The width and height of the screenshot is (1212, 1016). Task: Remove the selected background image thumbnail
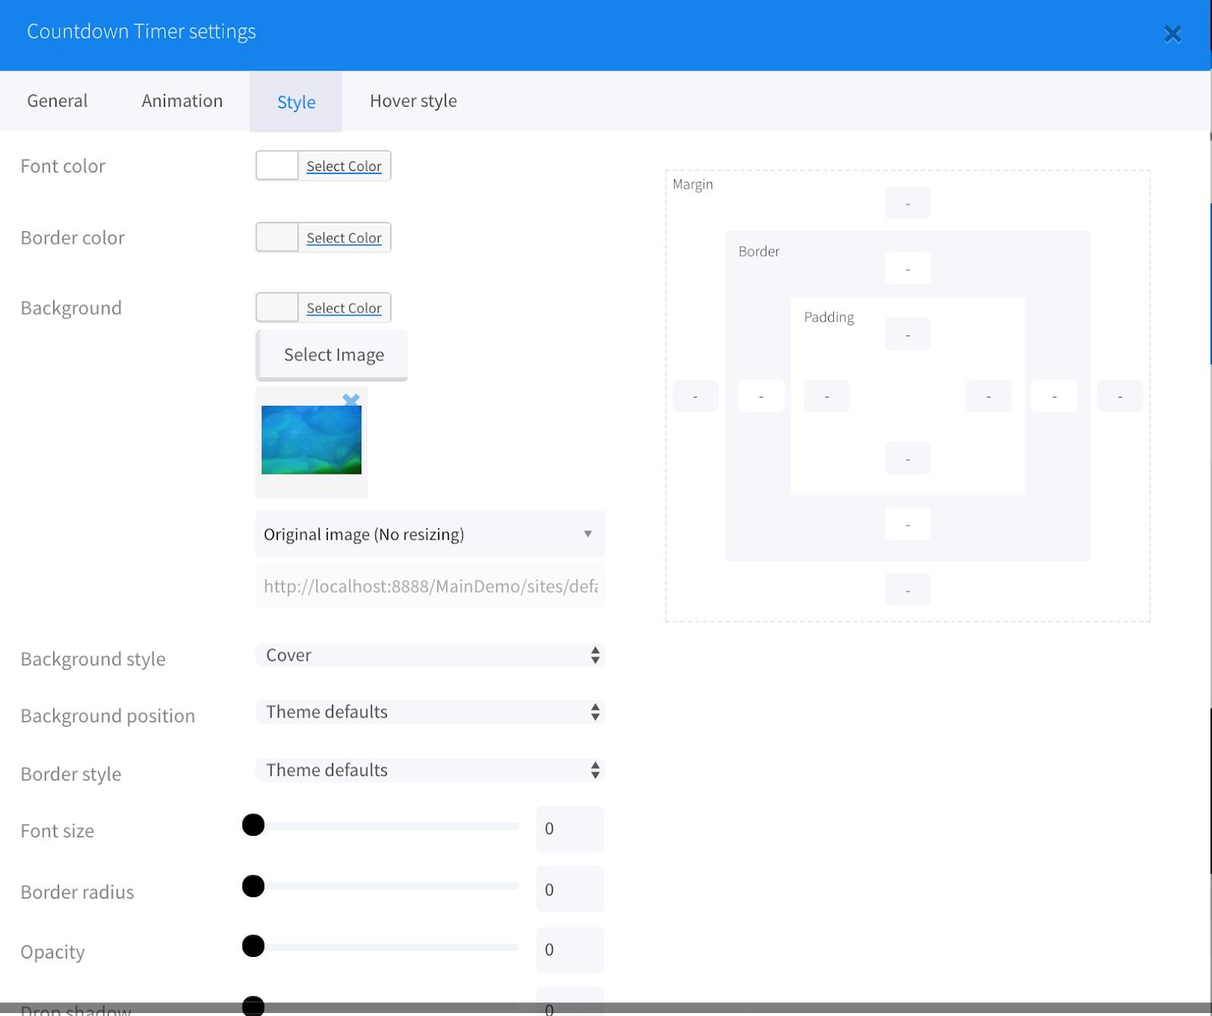pos(351,399)
